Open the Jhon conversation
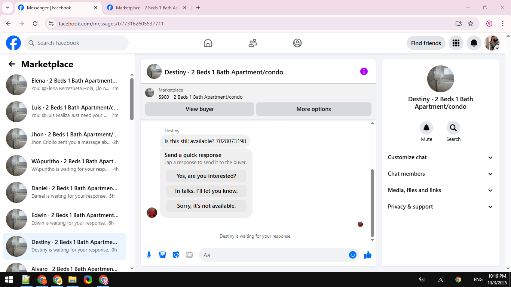Viewport: 511px width, 287px height. click(64, 139)
